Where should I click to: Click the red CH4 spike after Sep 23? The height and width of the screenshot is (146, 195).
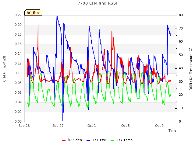(x=38, y=25)
